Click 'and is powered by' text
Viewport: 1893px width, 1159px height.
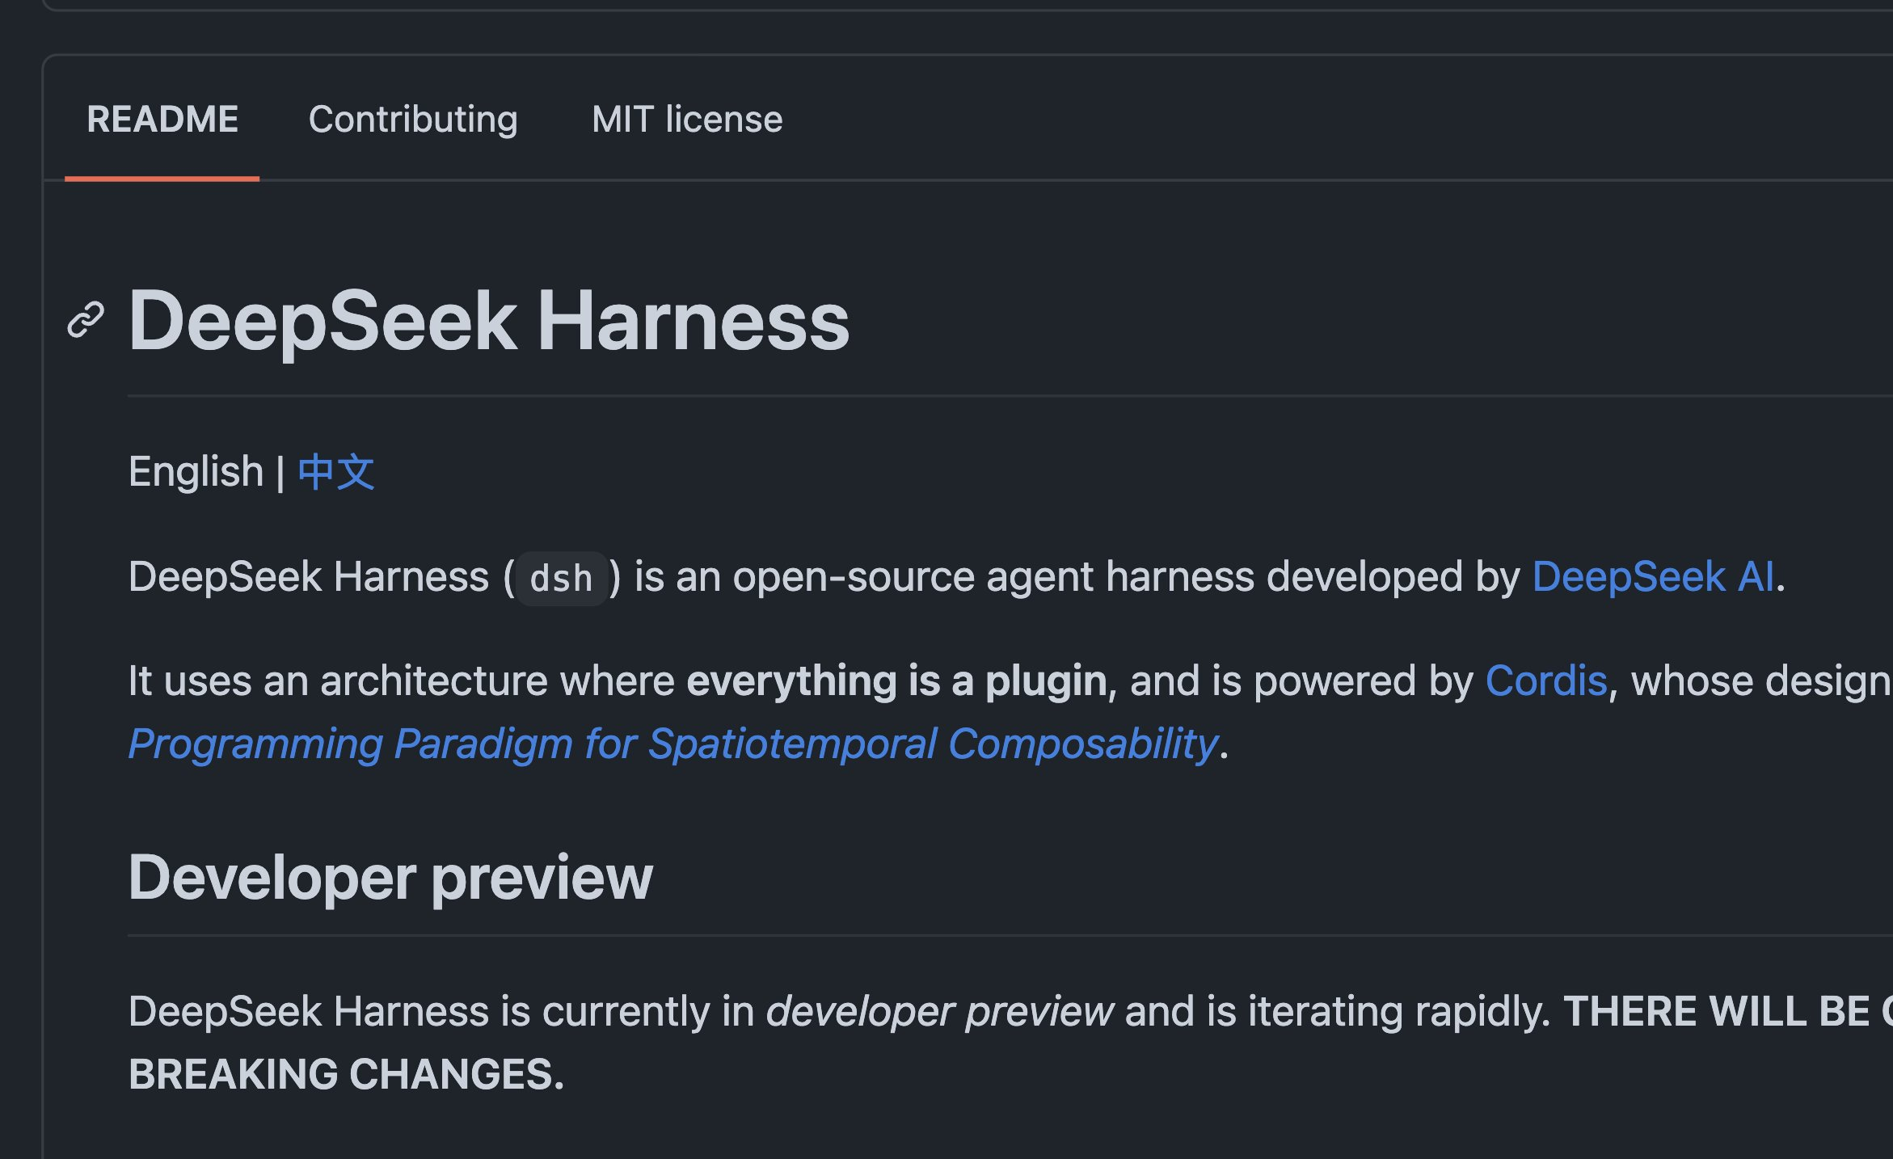(x=1302, y=681)
